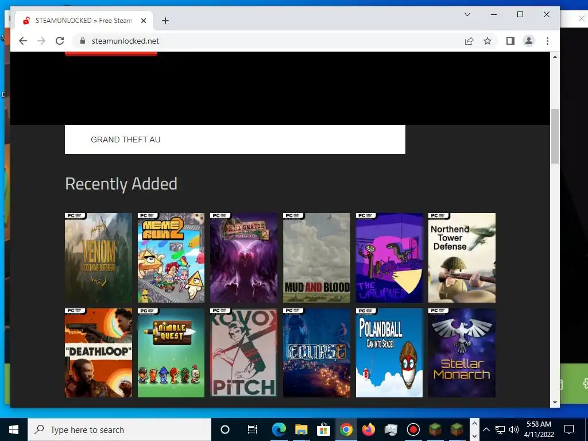Launch Microsoft Edge from taskbar
588x441 pixels.
click(x=278, y=430)
